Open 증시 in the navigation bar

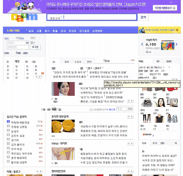click(x=47, y=31)
